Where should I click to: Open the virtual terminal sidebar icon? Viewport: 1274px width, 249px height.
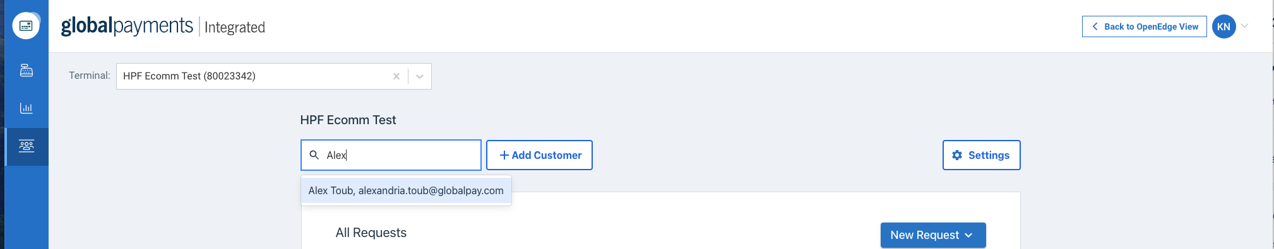[27, 70]
